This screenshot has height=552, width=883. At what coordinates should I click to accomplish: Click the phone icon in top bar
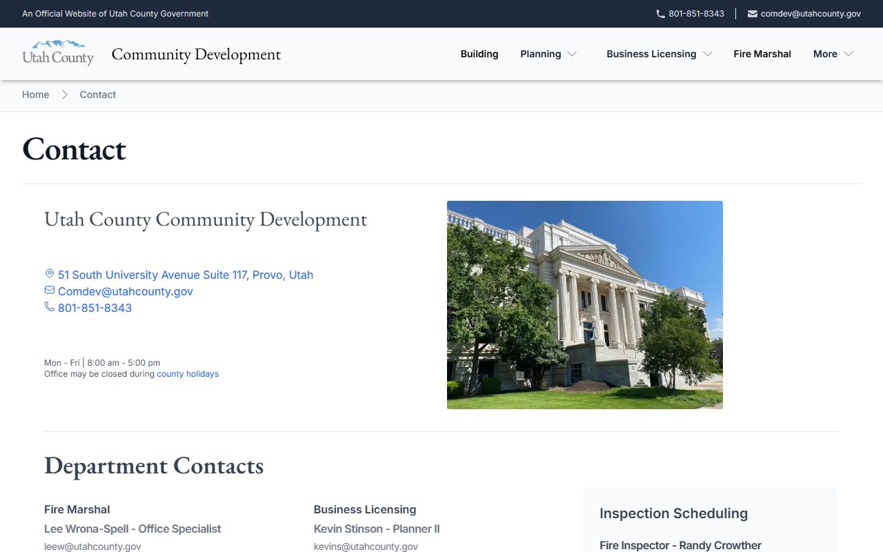tap(660, 14)
